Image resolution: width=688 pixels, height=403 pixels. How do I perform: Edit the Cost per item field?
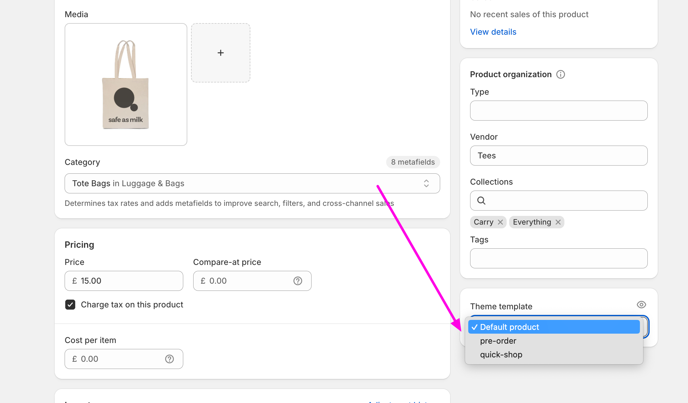(124, 359)
